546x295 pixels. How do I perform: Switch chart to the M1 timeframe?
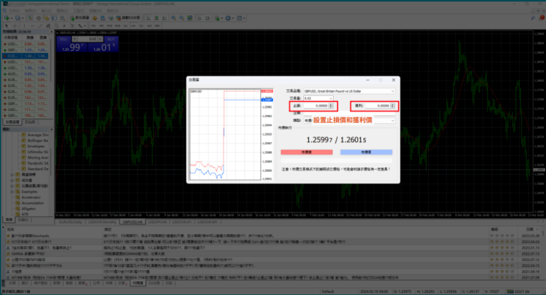pos(93,26)
